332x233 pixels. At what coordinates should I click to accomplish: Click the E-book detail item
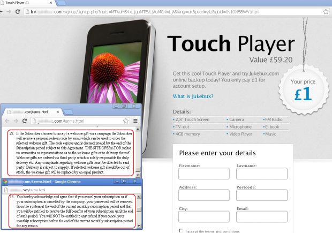[x=271, y=126]
